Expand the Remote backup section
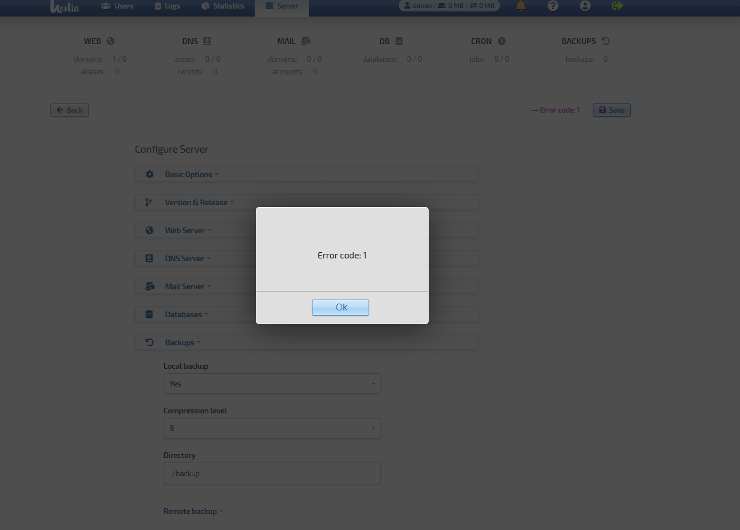 coord(190,511)
